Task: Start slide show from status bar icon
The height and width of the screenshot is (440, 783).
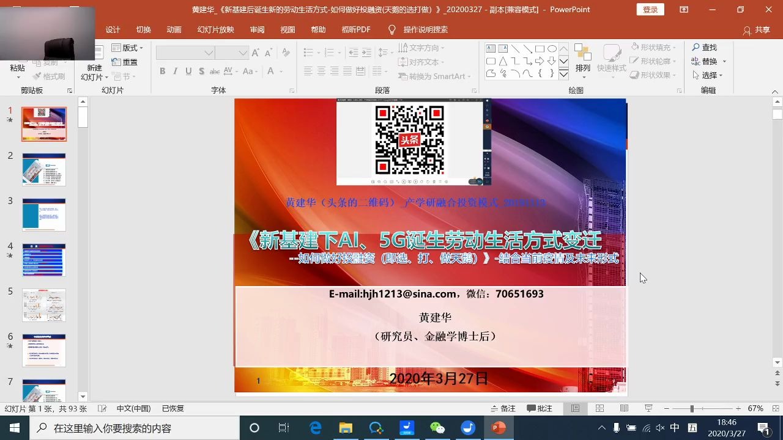Action: pos(648,408)
